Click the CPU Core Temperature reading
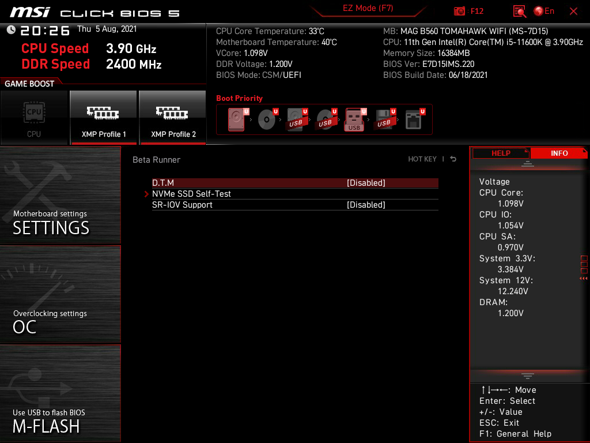The height and width of the screenshot is (443, 590). pos(270,31)
